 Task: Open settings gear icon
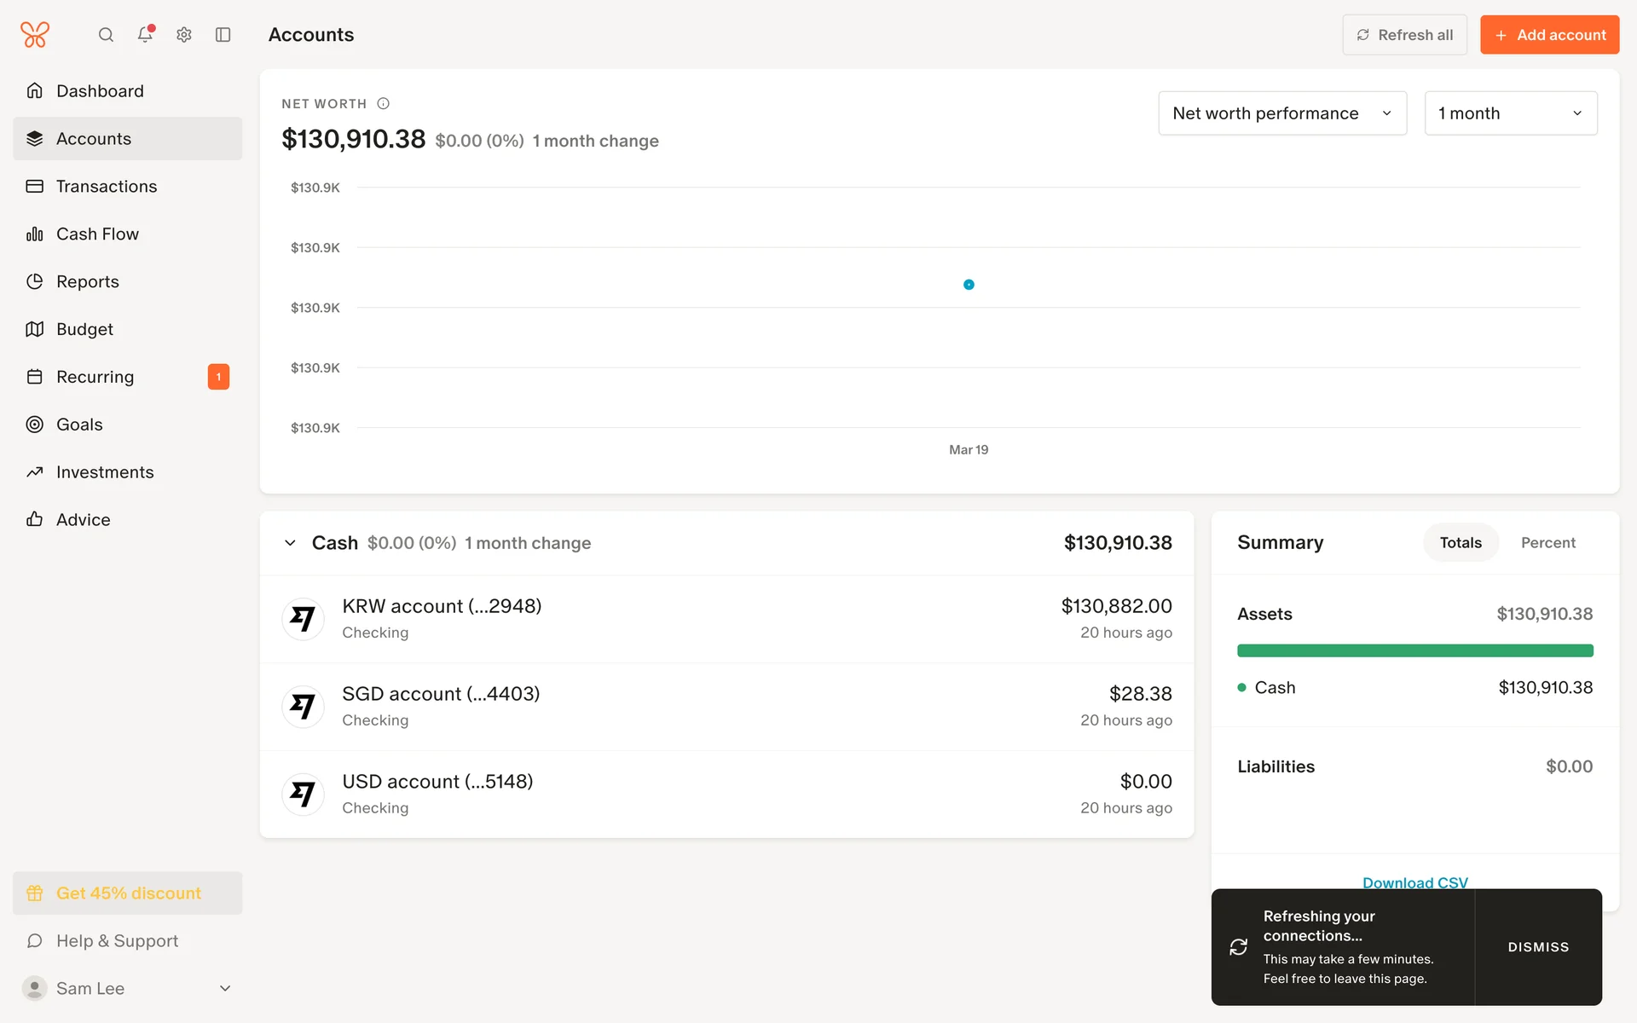point(184,35)
